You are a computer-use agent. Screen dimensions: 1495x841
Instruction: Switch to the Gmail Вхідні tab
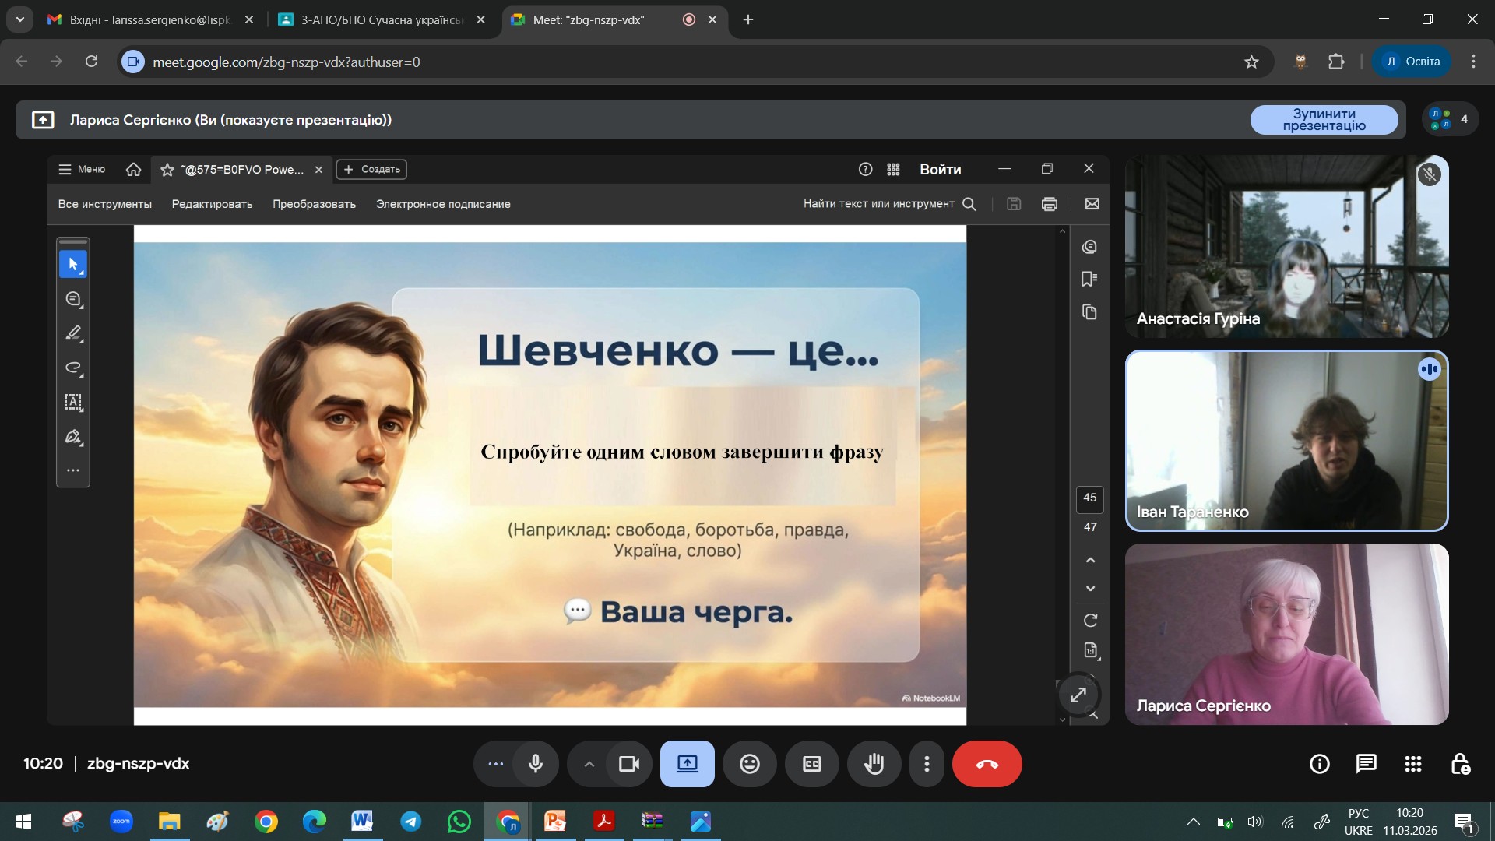point(148,19)
